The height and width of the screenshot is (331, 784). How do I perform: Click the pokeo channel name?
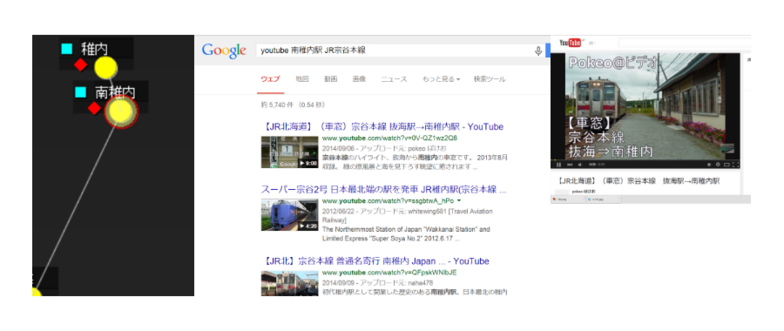(x=584, y=192)
